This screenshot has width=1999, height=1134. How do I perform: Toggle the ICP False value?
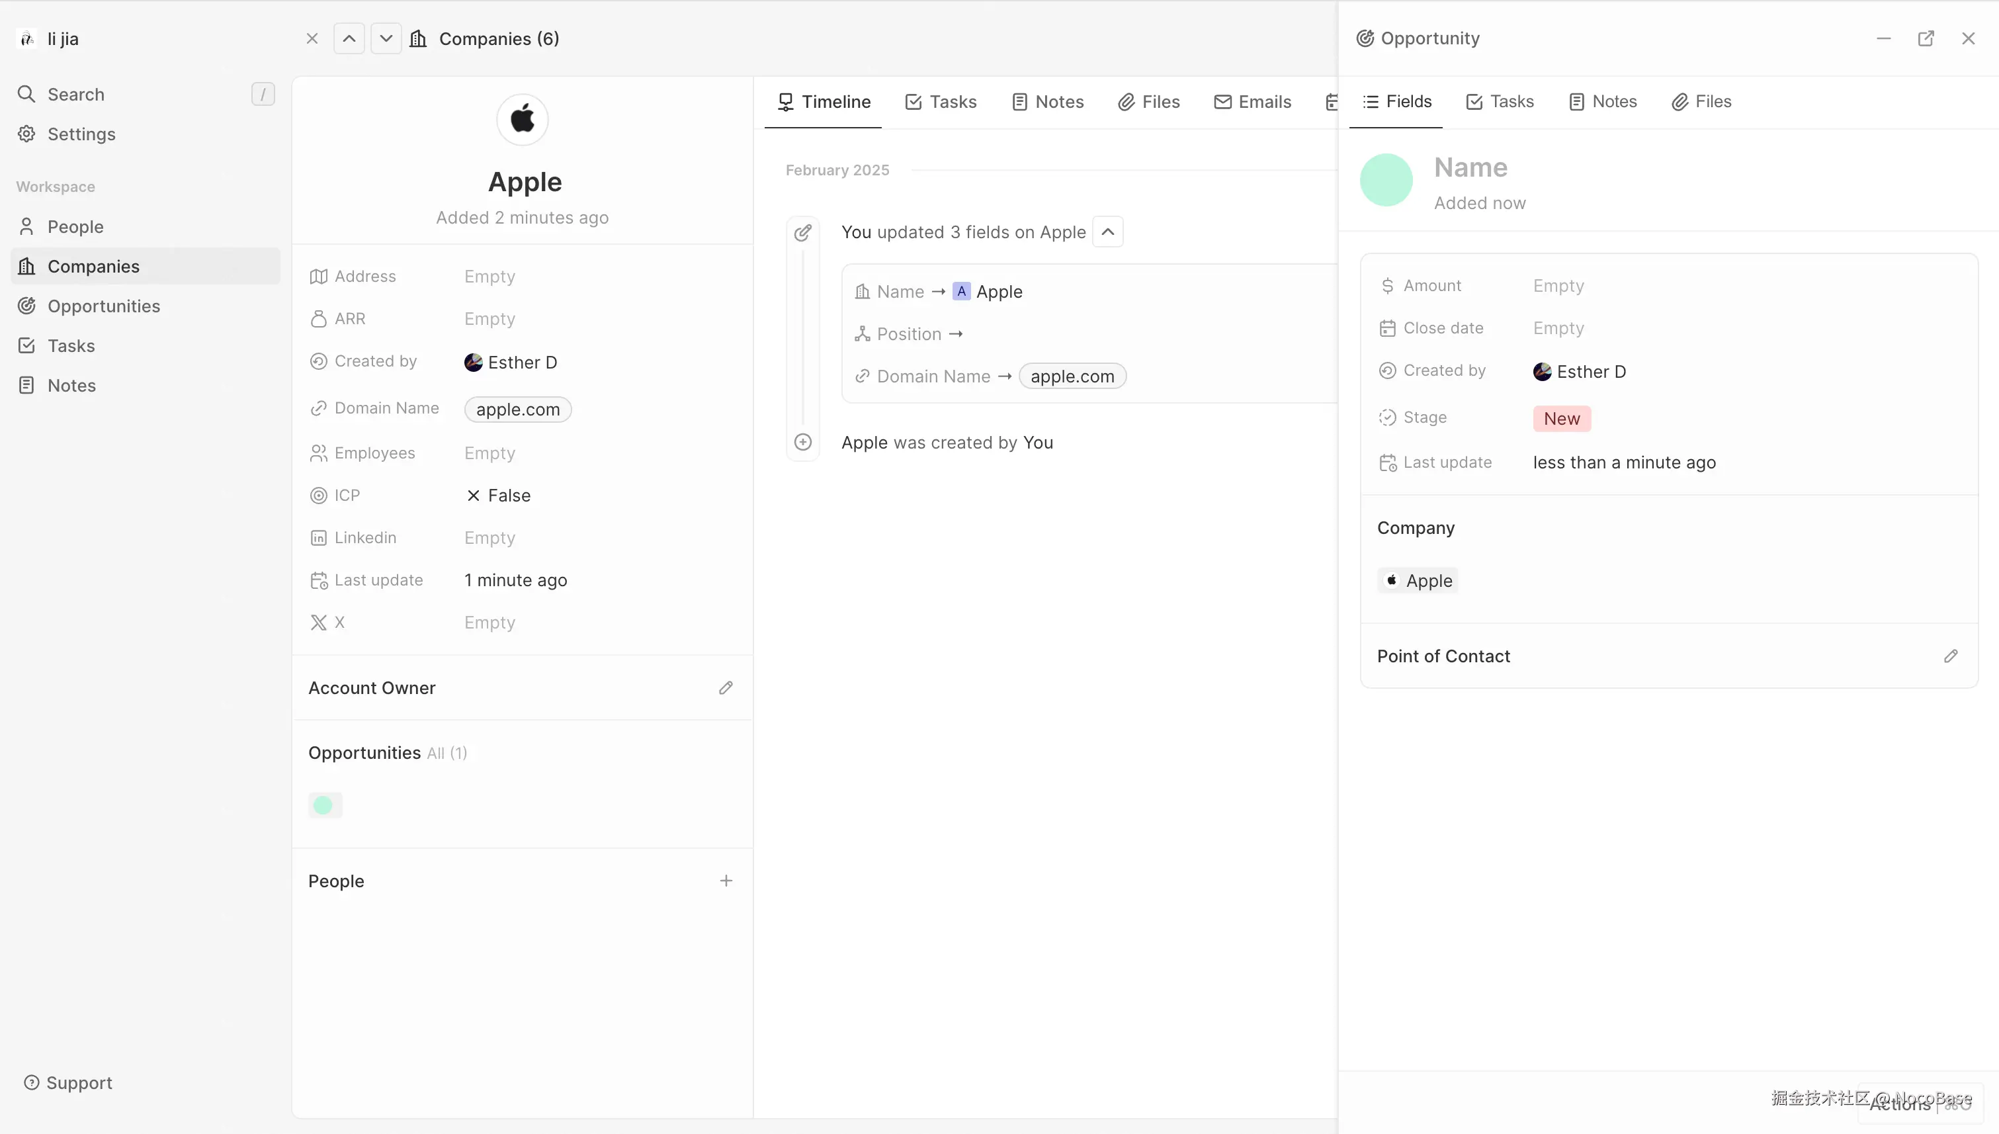[x=498, y=496]
